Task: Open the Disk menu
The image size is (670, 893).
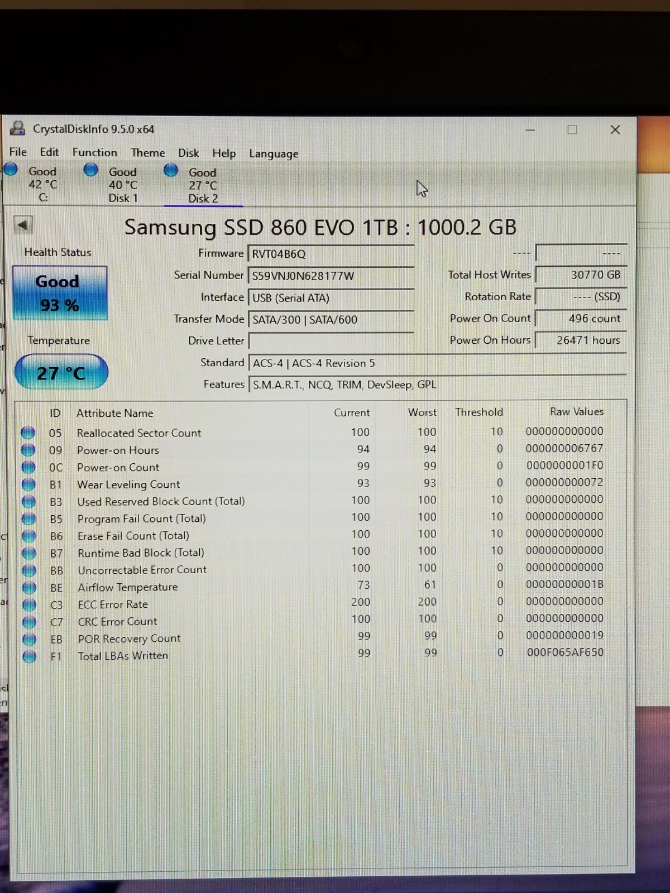Action: 189,153
